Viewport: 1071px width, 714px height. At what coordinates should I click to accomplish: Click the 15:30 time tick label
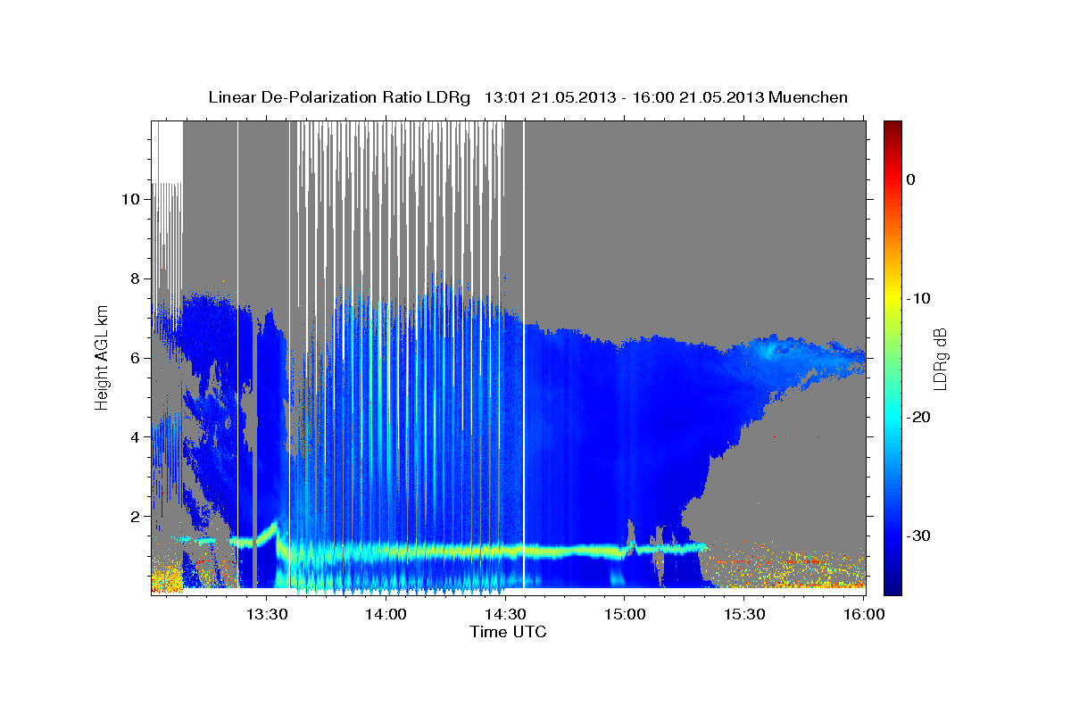(743, 614)
